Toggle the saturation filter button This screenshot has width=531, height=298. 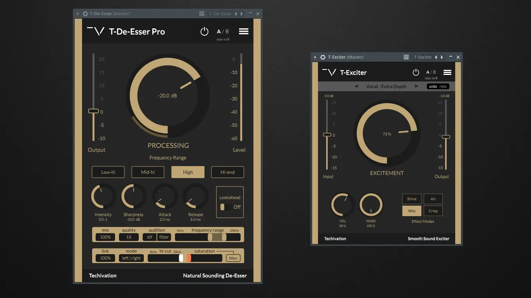(233, 258)
